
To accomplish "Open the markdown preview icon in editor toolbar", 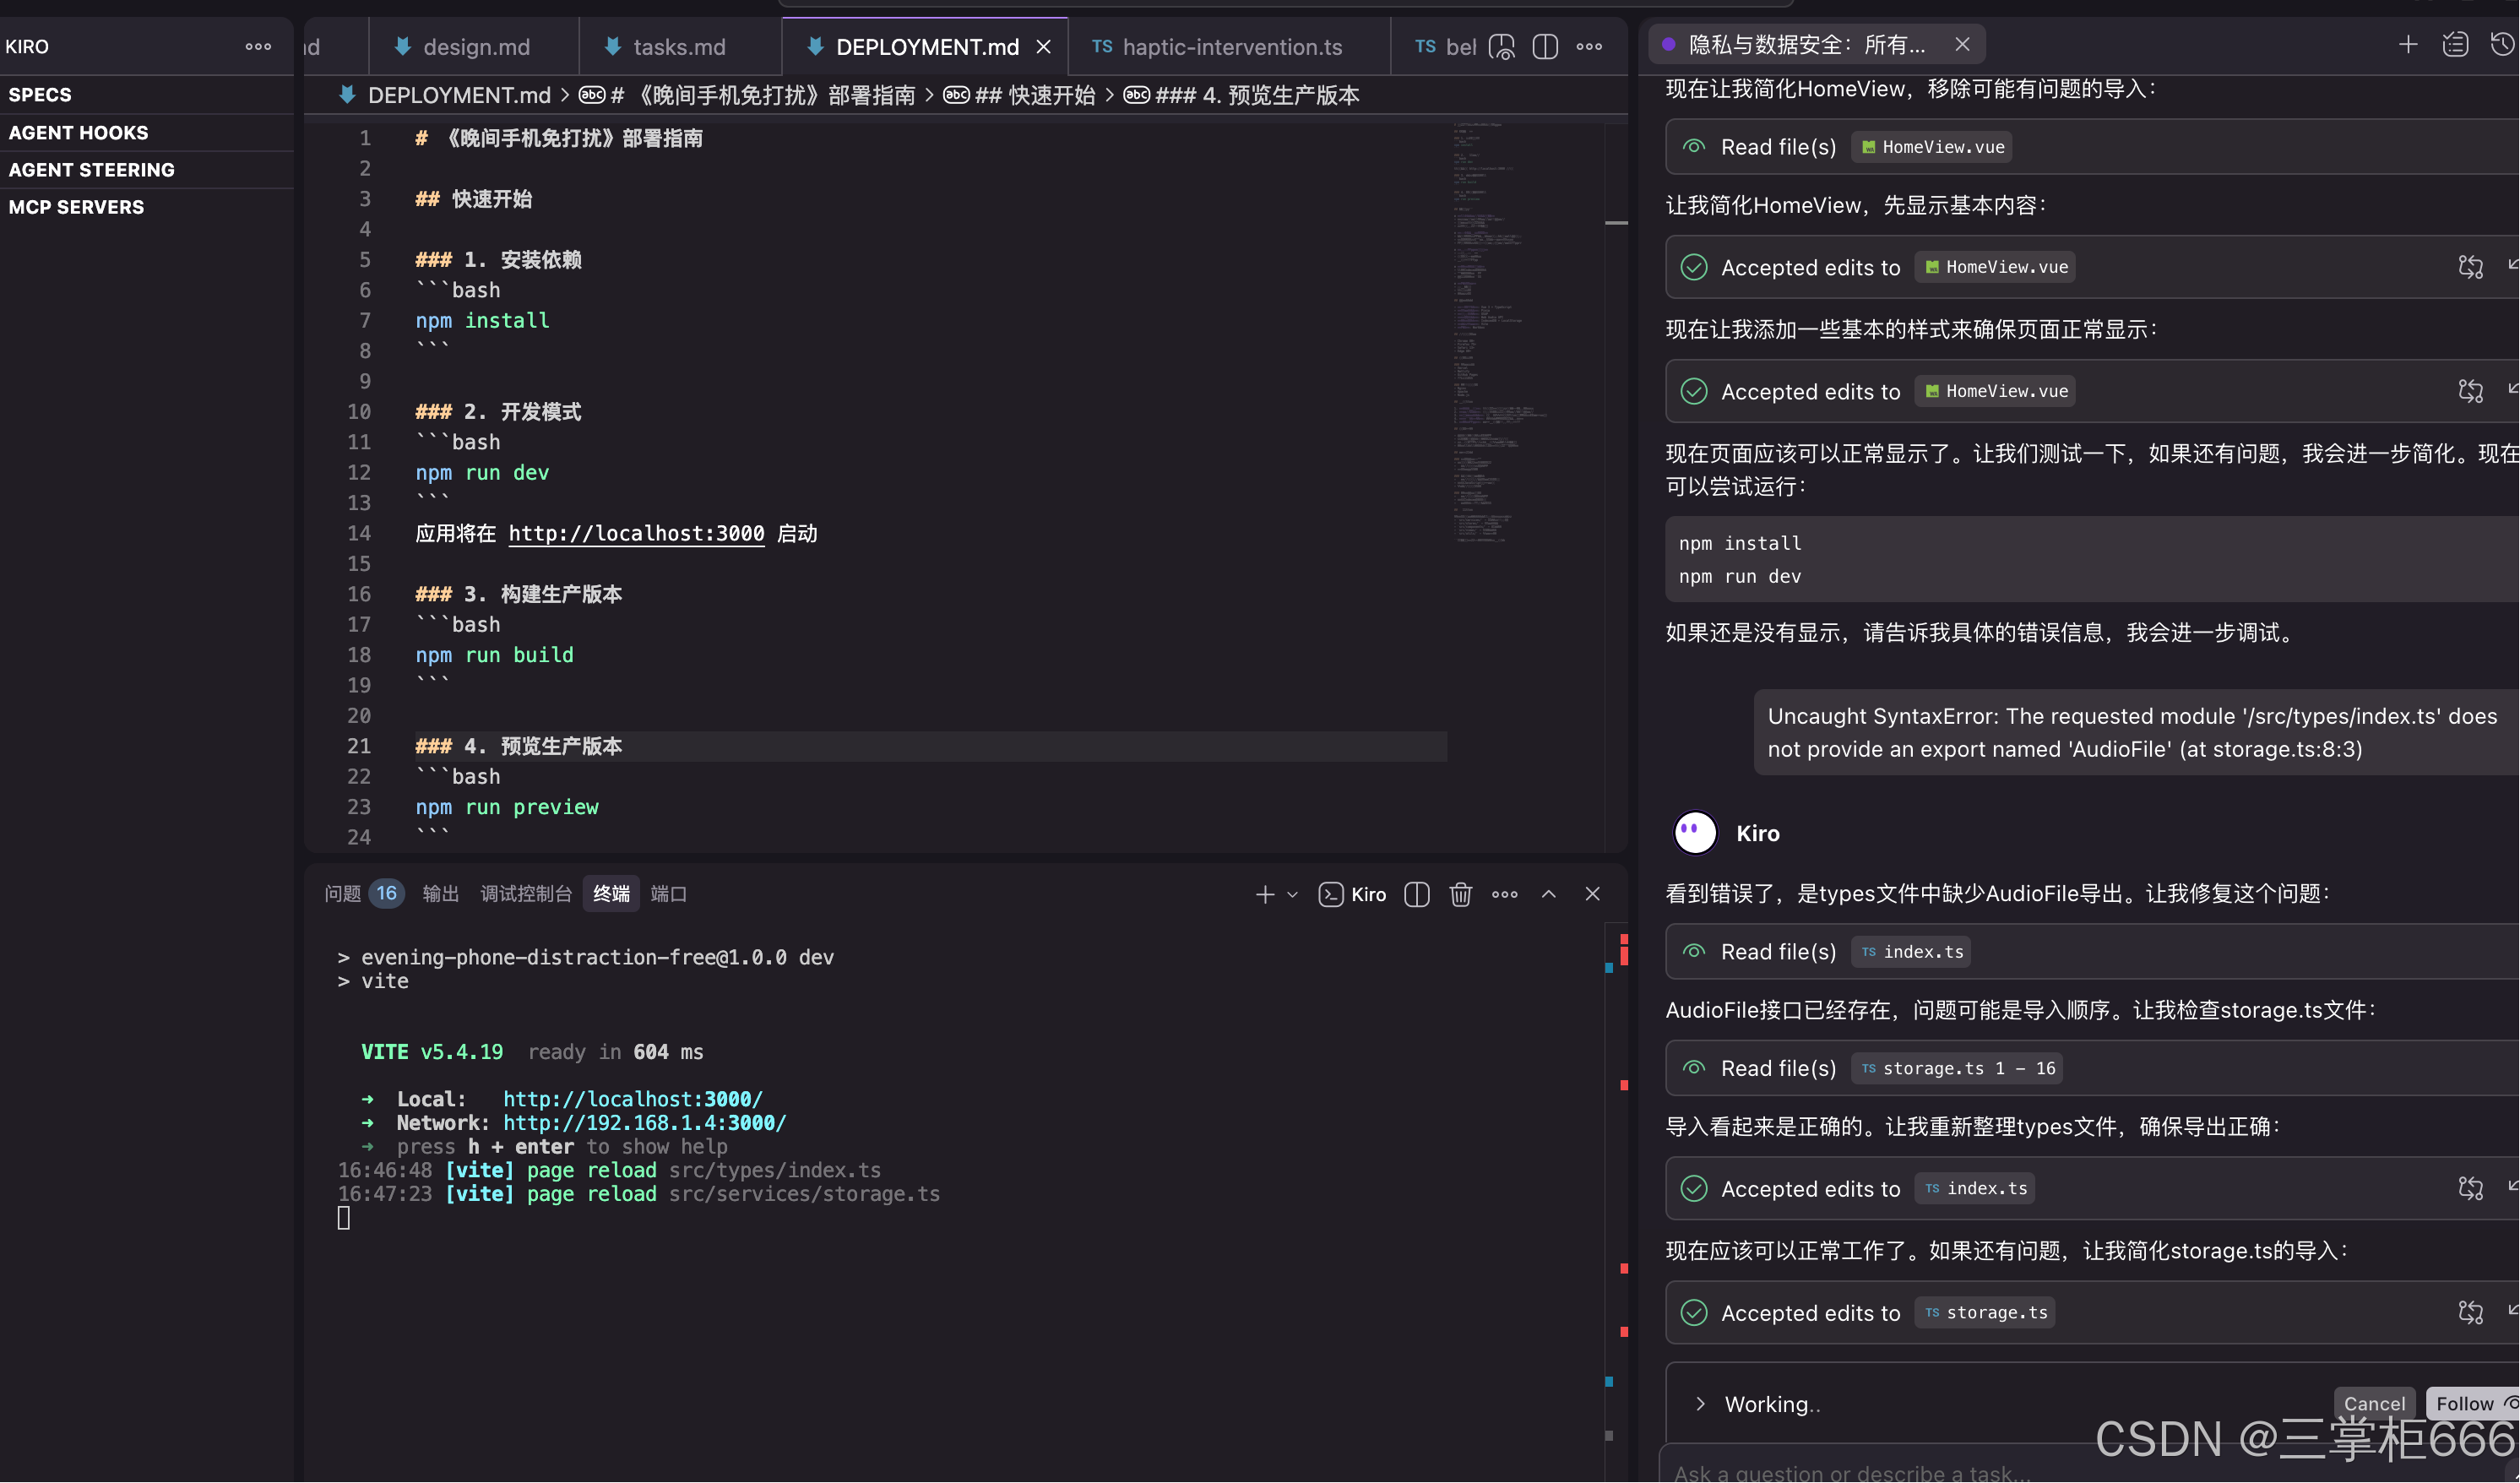I will [1501, 46].
